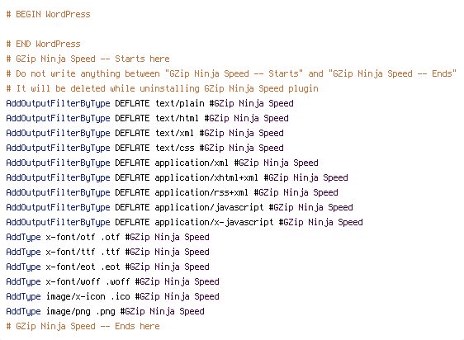This screenshot has width=464, height=340.
Task: Click the text/css MIME type
Action: [x=174, y=148]
